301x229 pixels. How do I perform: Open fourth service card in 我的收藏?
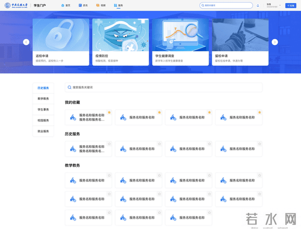[x=239, y=118]
